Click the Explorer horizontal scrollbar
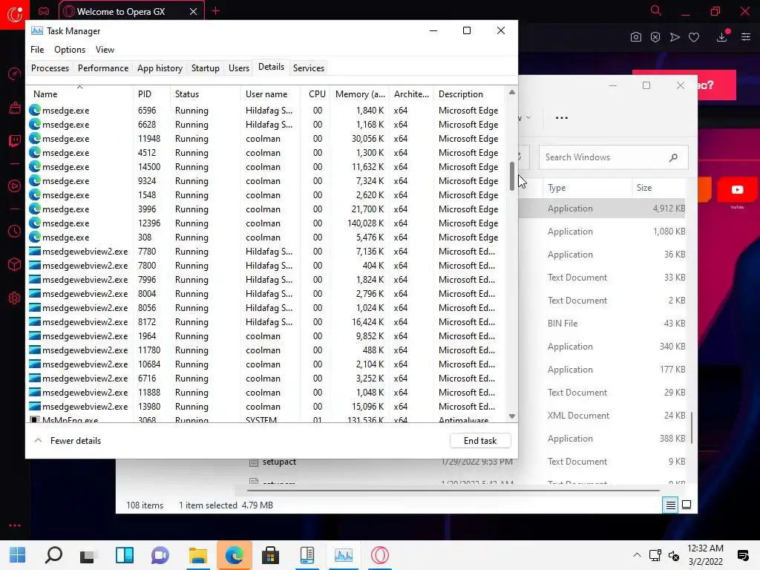Viewport: 760px width, 570px height. (x=453, y=491)
